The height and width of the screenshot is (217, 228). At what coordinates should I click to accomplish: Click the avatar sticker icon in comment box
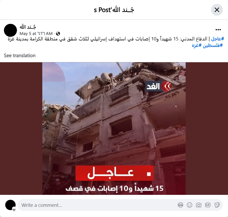click(181, 205)
